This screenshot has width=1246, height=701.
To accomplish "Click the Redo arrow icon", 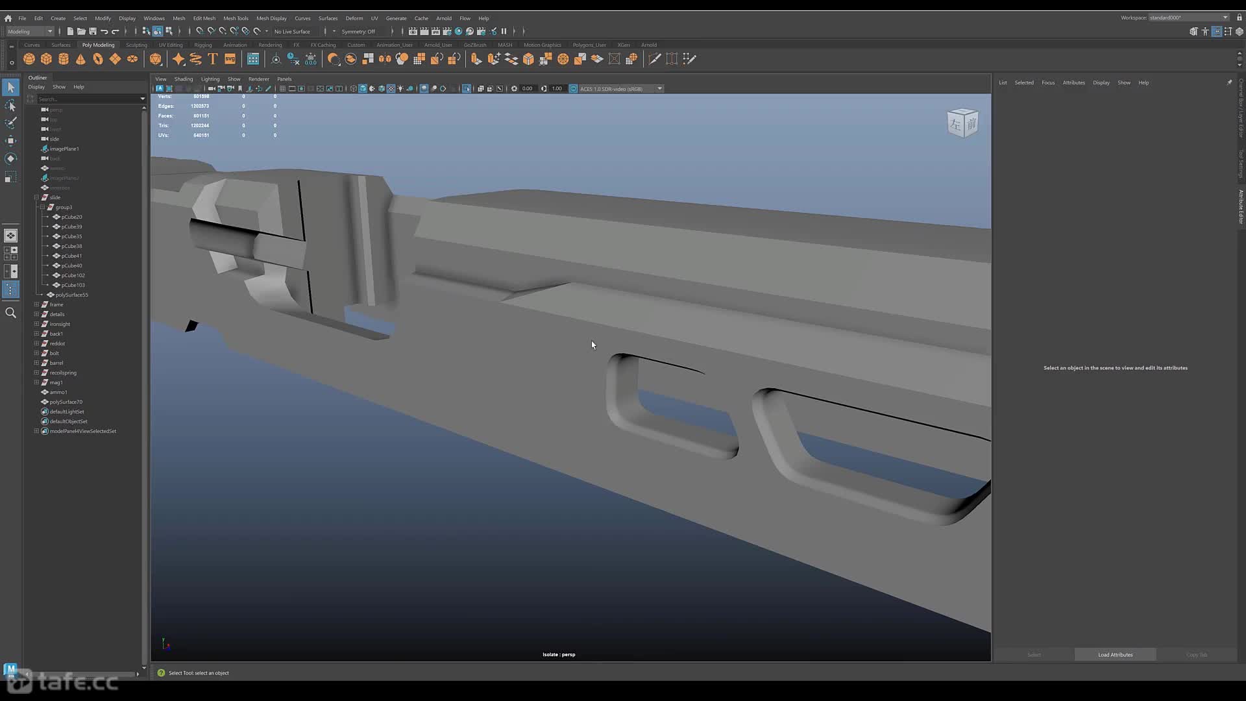I will point(116,31).
